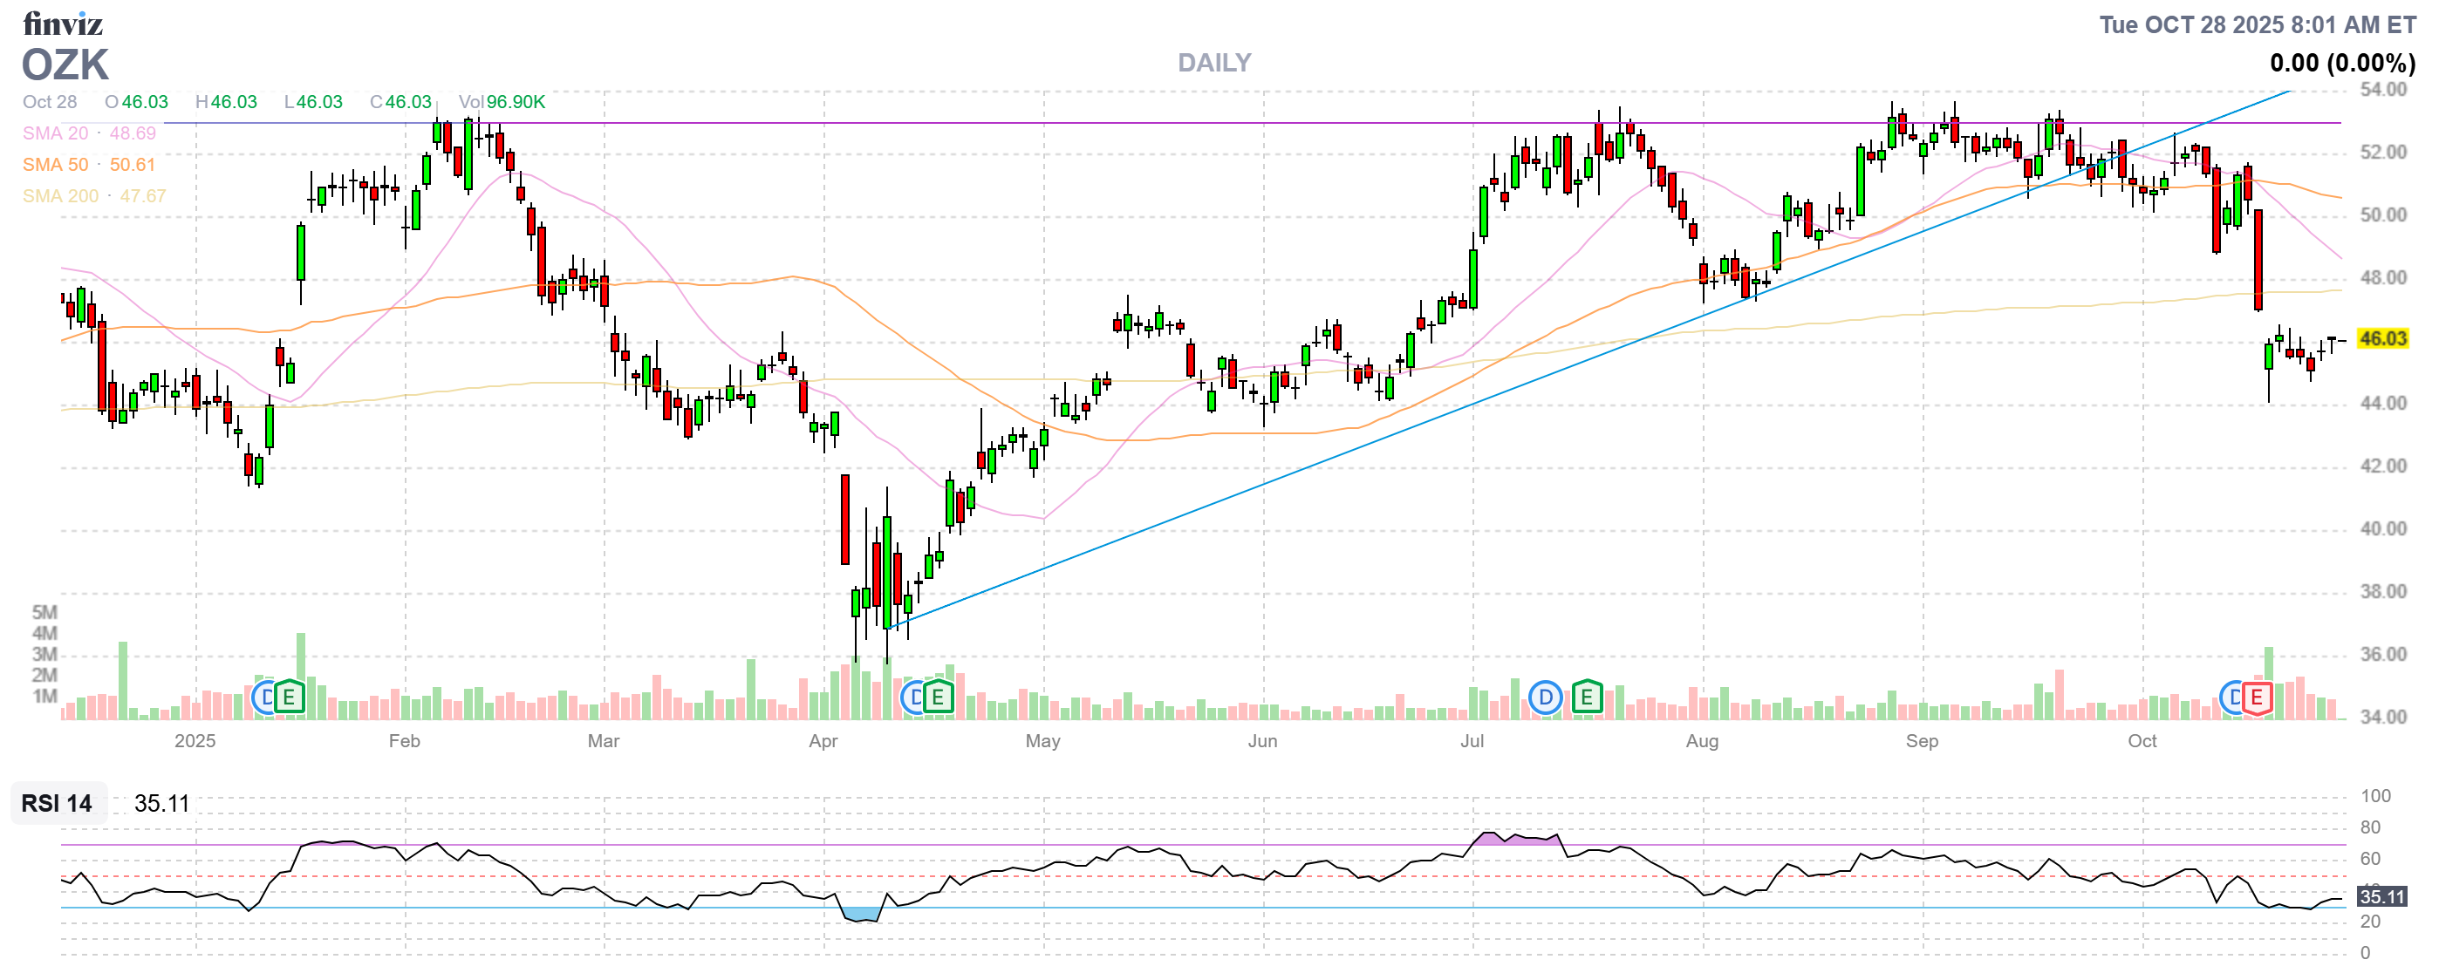Click the July dividend D marker
This screenshot has width=2439, height=980.
[1545, 699]
